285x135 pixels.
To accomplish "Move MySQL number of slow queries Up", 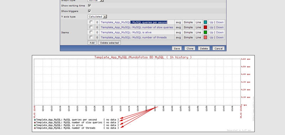I will pyautogui.click(x=211, y=27).
